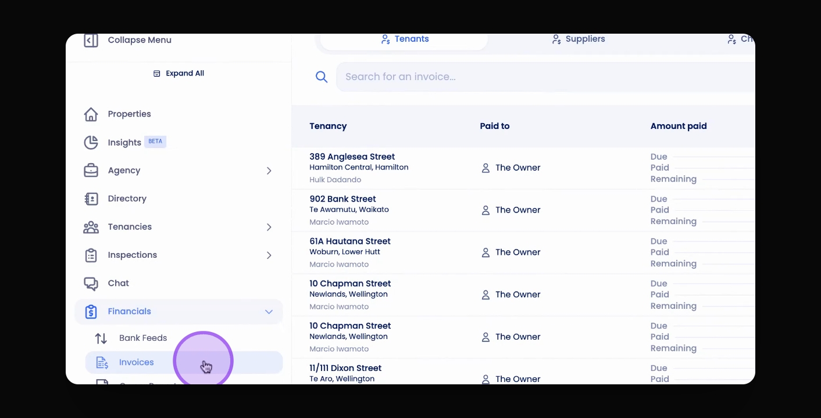The height and width of the screenshot is (418, 821).
Task: Click the Collapse Menu label
Action: (x=140, y=40)
